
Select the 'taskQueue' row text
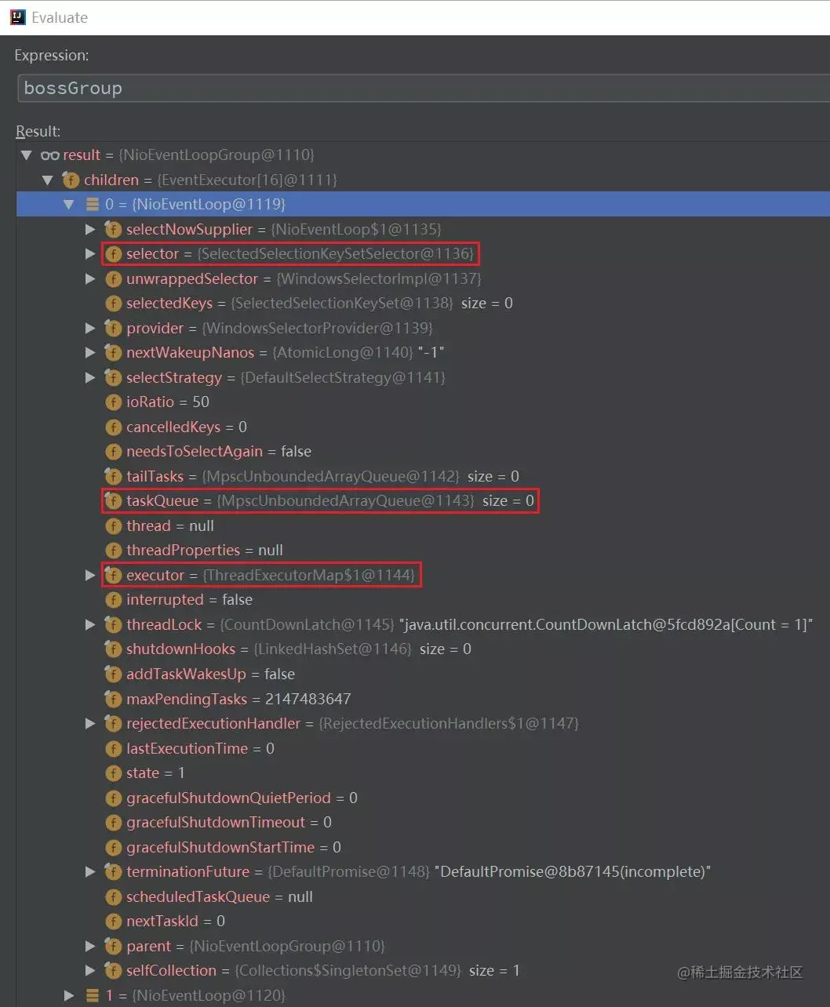330,501
